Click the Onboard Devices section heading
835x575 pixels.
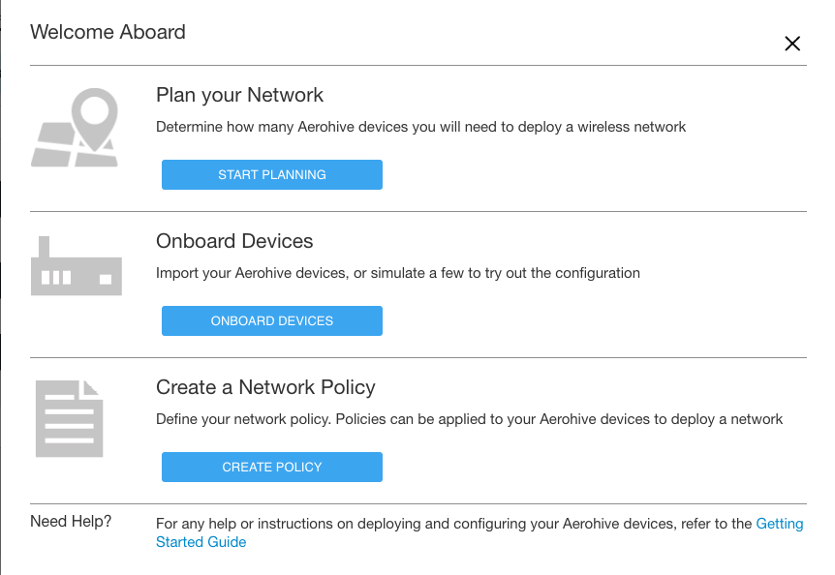tap(234, 241)
